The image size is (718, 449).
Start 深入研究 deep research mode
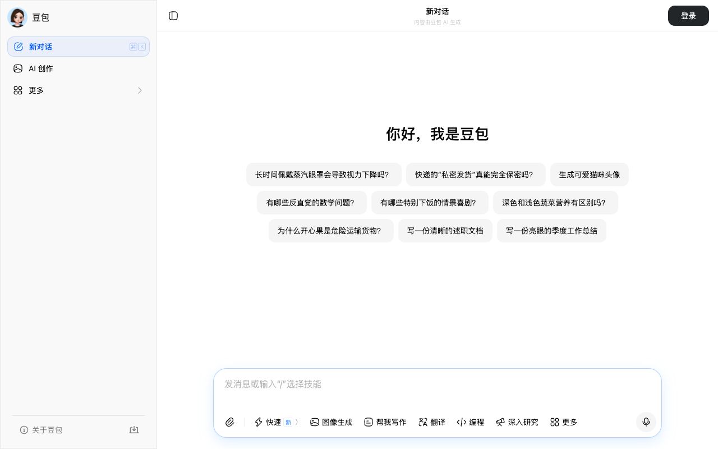pos(517,422)
